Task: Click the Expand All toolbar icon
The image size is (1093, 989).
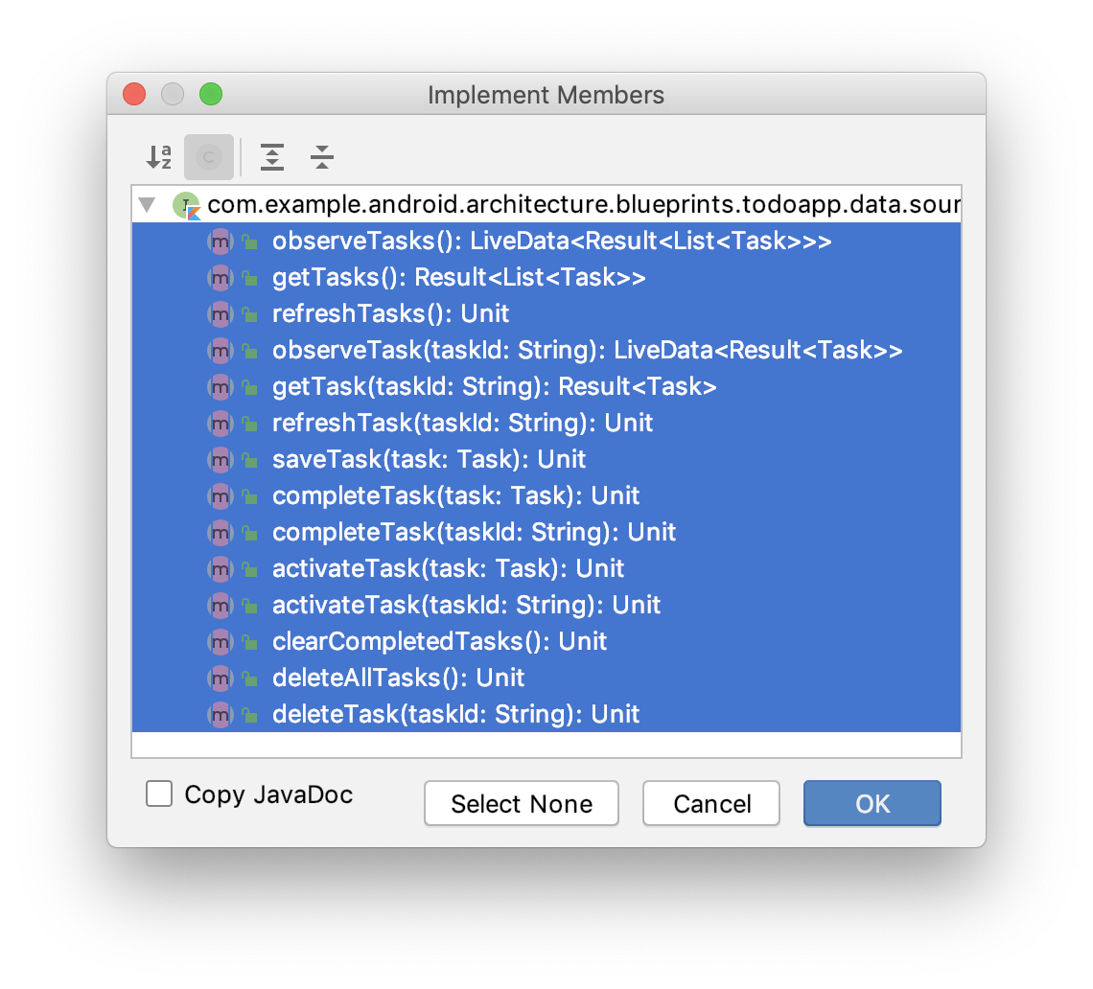Action: (x=272, y=157)
